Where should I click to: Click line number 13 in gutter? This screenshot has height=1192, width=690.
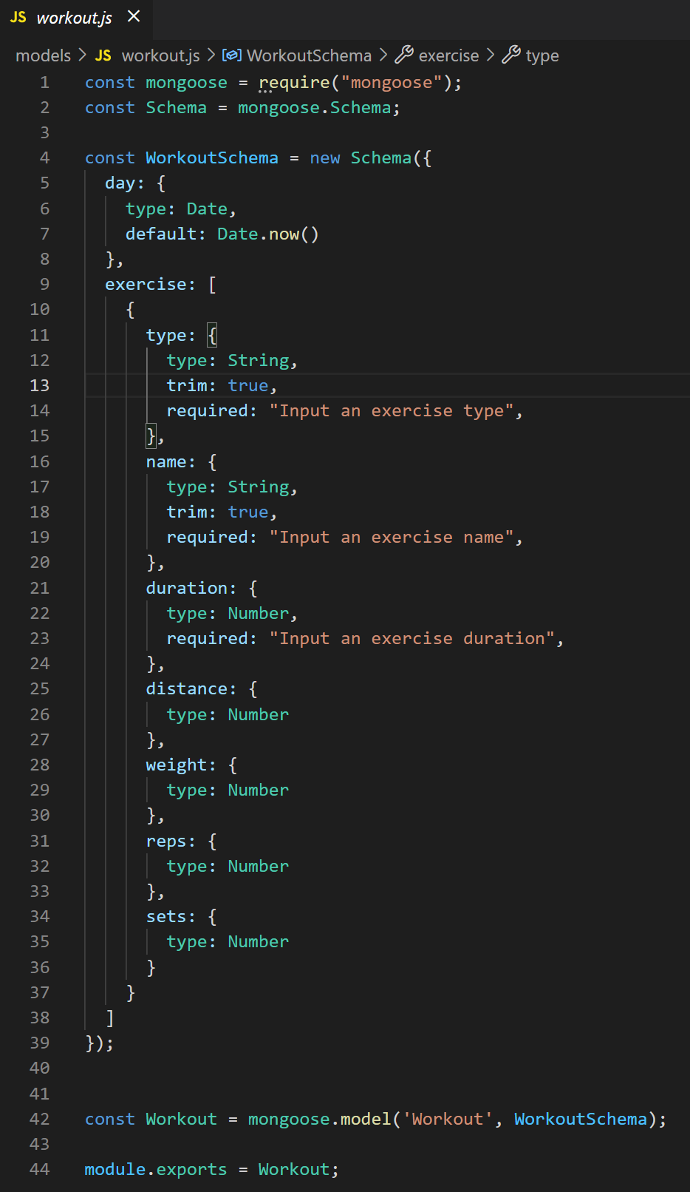40,385
